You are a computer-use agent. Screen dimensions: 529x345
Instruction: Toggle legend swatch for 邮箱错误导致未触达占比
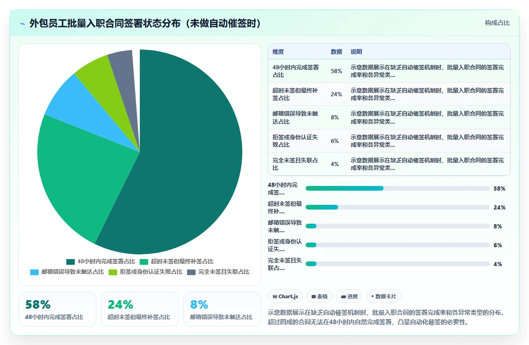(34, 272)
